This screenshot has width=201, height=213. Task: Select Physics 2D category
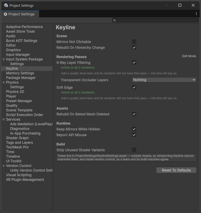coord(15,91)
